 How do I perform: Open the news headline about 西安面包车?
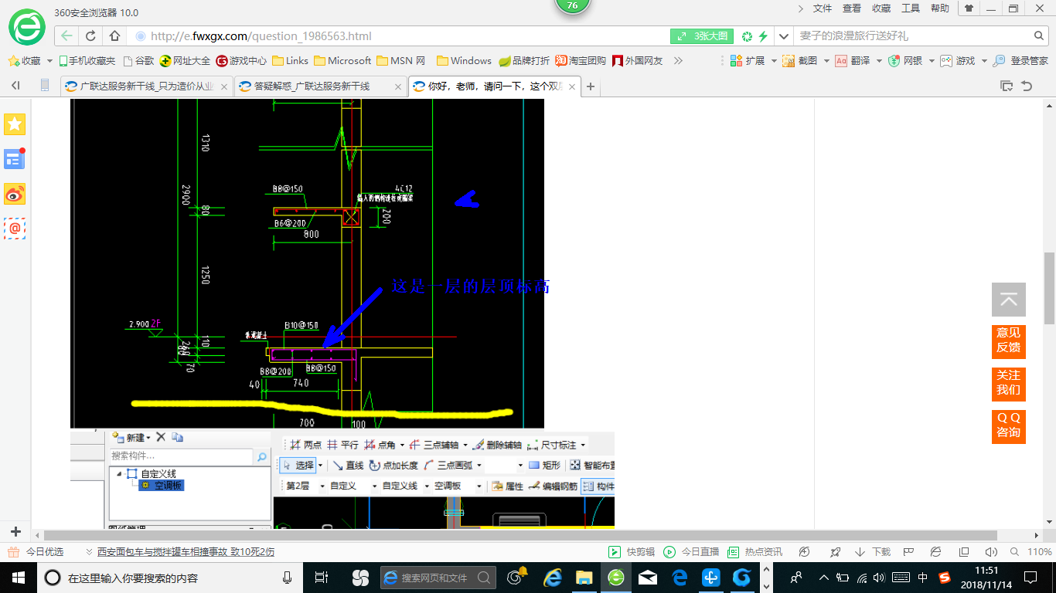(185, 552)
